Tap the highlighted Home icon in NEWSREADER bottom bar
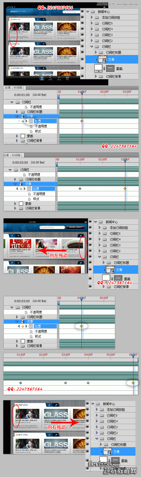141x477 pixels. pyautogui.click(x=42, y=78)
